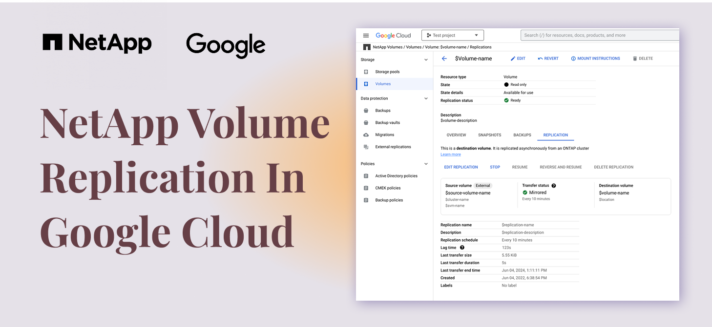Click the Transfer status help icon
Image resolution: width=712 pixels, height=327 pixels.
pyautogui.click(x=555, y=185)
